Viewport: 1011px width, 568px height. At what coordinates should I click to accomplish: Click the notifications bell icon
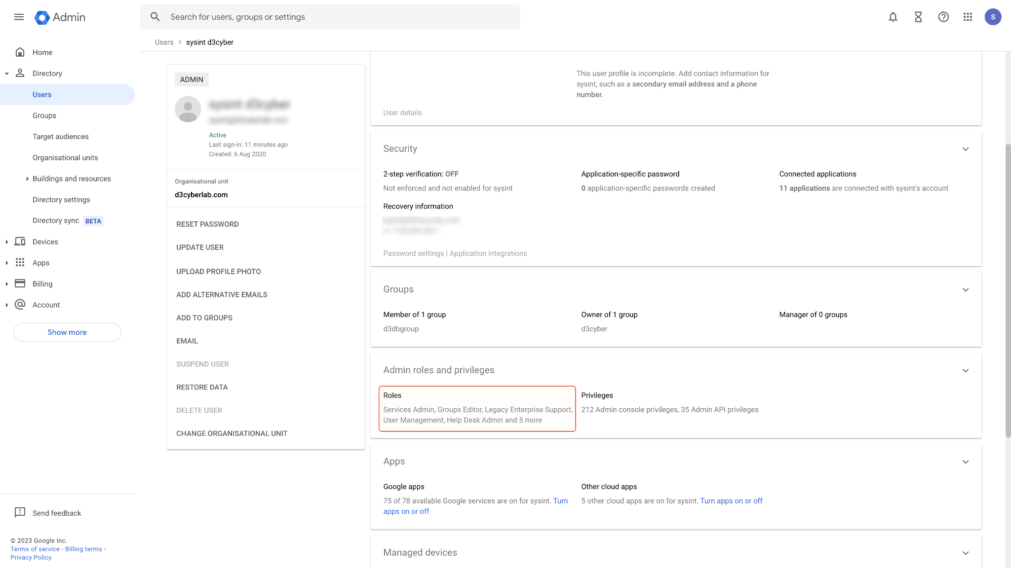click(x=893, y=17)
